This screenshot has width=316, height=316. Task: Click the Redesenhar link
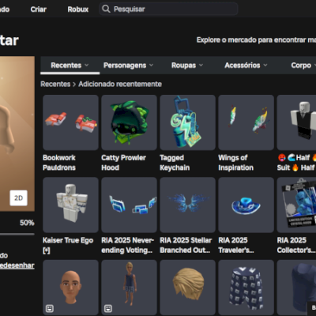coord(17,265)
